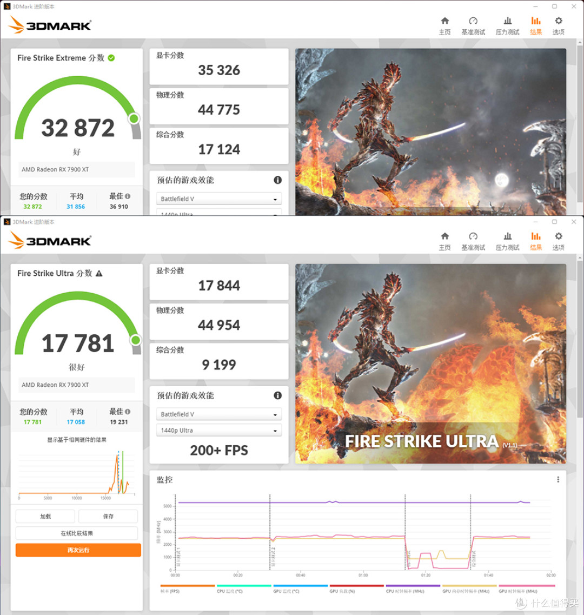584x615 pixels.
Task: Click green validation check next to Fire Strike Extreme 分数
Action: (111, 58)
